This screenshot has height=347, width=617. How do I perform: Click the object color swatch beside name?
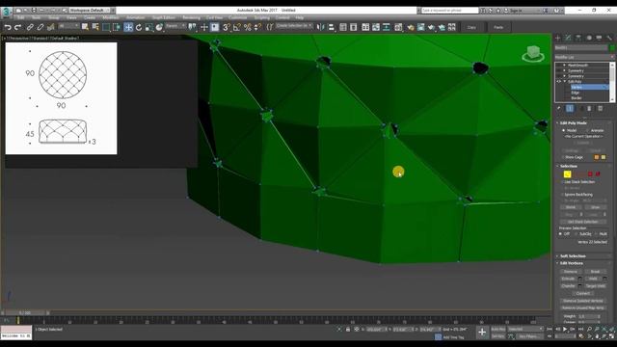(x=612, y=48)
